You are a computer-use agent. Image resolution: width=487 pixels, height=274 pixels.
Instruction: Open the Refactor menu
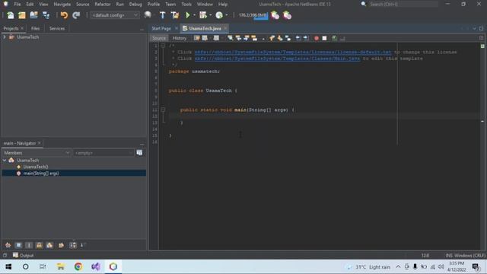(103, 5)
